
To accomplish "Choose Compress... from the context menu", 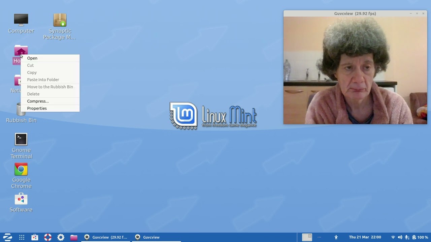I will click(50, 101).
